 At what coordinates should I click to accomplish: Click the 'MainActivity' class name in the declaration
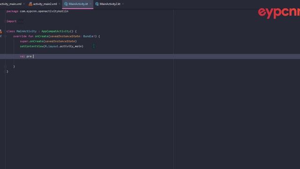click(26, 31)
